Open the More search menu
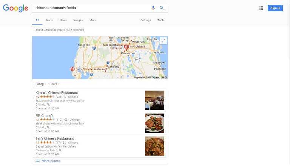290x166 pixels. click(93, 20)
